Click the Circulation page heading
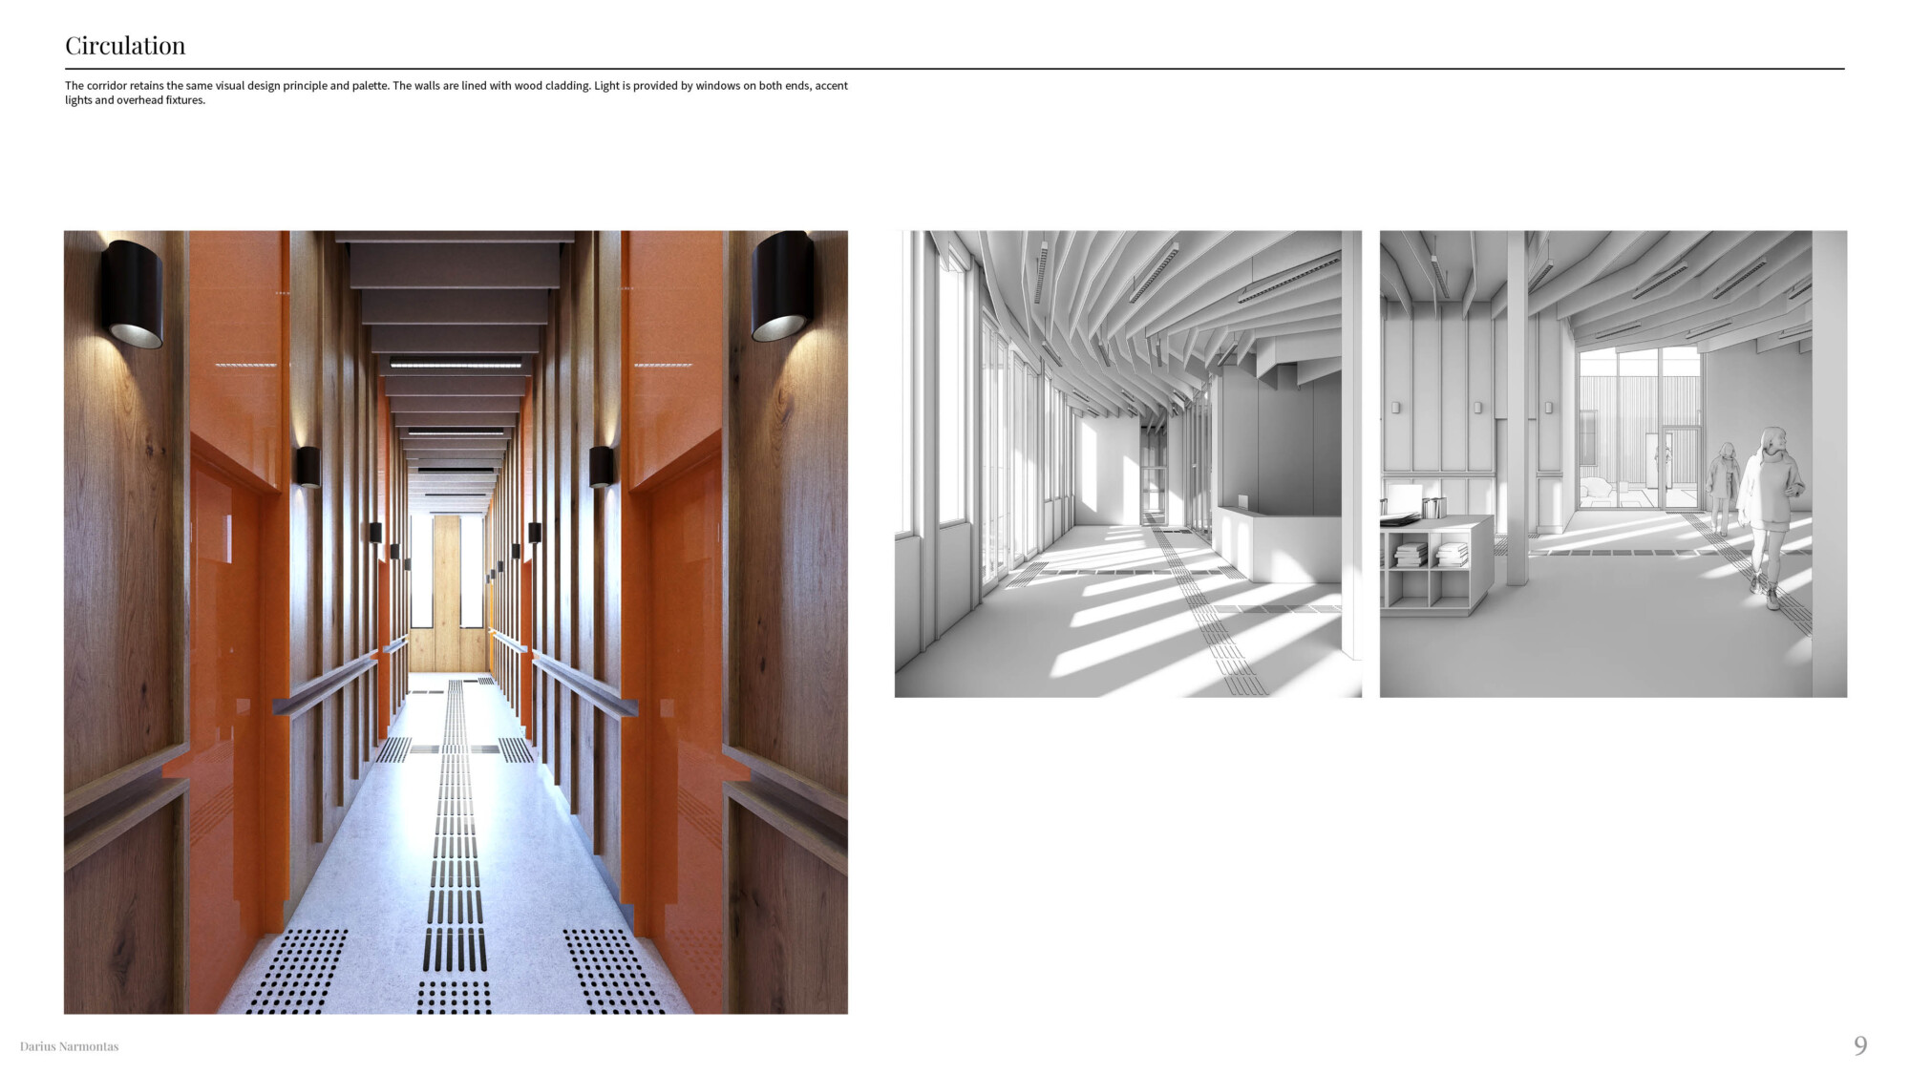Image resolution: width=1910 pixels, height=1074 pixels. pos(125,46)
